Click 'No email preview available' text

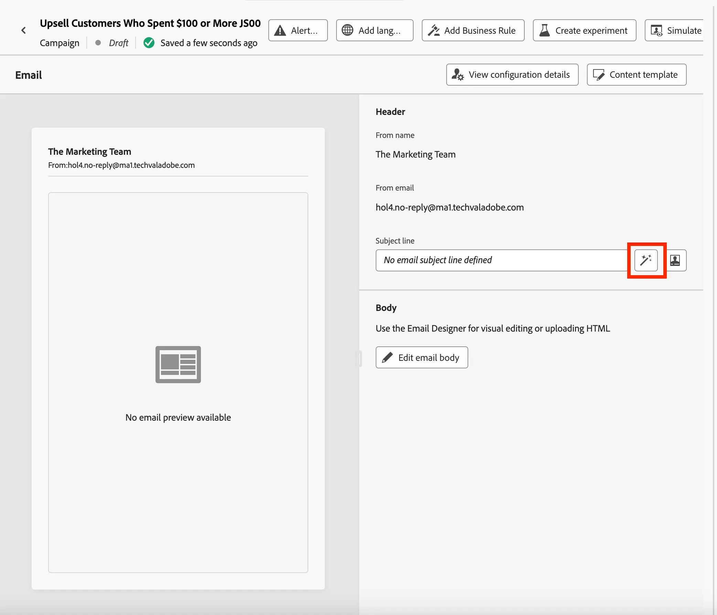tap(178, 418)
